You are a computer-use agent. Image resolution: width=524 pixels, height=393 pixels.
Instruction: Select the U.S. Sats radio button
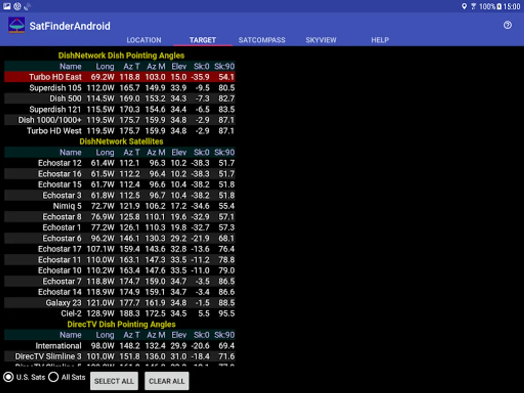click(x=8, y=377)
